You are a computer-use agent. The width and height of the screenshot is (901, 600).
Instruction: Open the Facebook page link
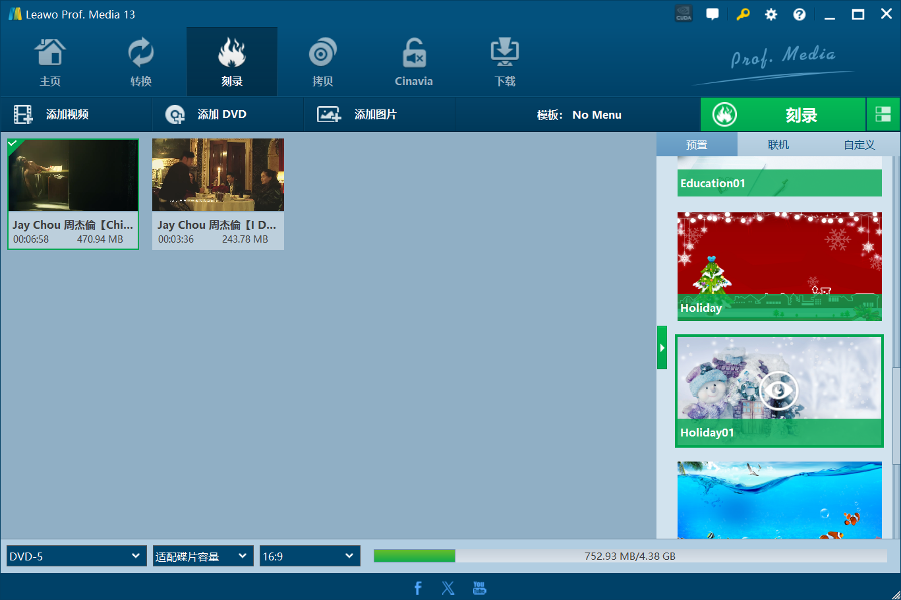(418, 588)
